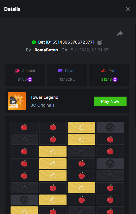This screenshot has width=136, height=214.
Task: Click the share arrow icon
Action: pos(120,34)
